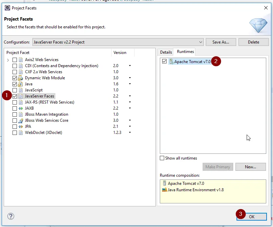Click the JPA facet icon
Image resolution: width=273 pixels, height=227 pixels.
(21, 126)
